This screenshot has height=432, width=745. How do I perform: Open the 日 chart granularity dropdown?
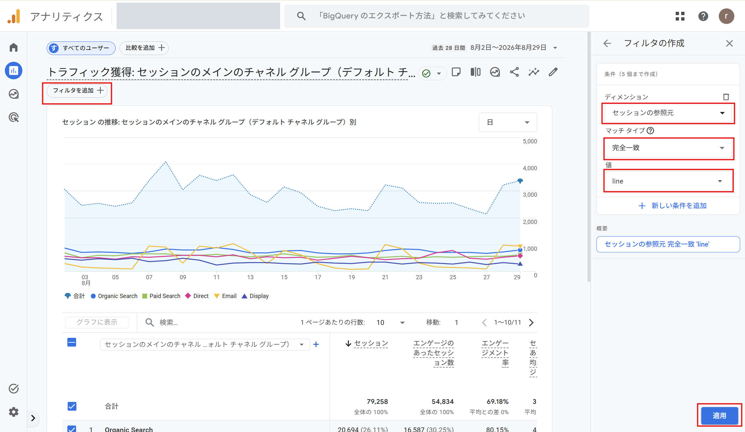point(508,122)
